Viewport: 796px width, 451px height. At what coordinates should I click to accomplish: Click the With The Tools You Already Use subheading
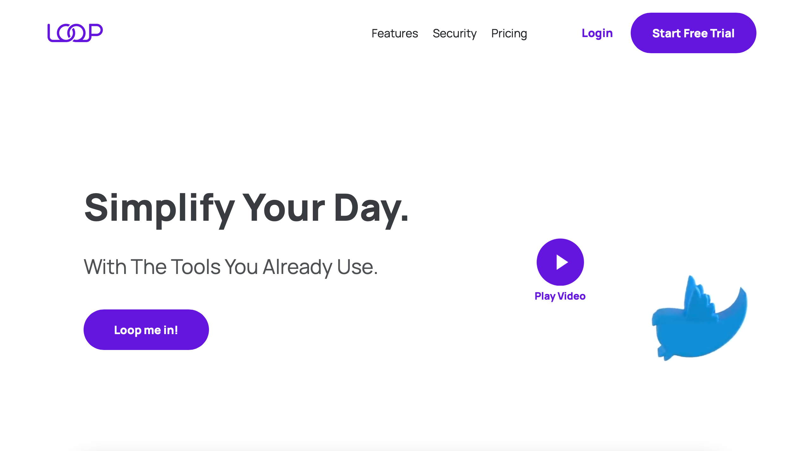(x=231, y=267)
